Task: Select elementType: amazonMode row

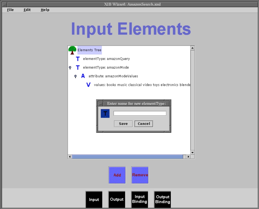Action: (106, 67)
